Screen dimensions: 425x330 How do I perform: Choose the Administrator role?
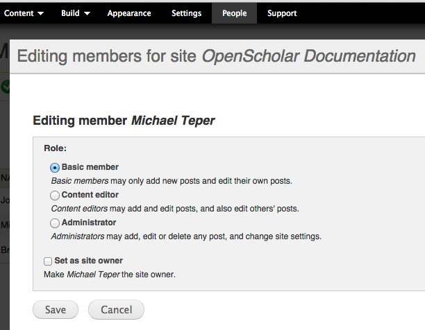pos(55,223)
